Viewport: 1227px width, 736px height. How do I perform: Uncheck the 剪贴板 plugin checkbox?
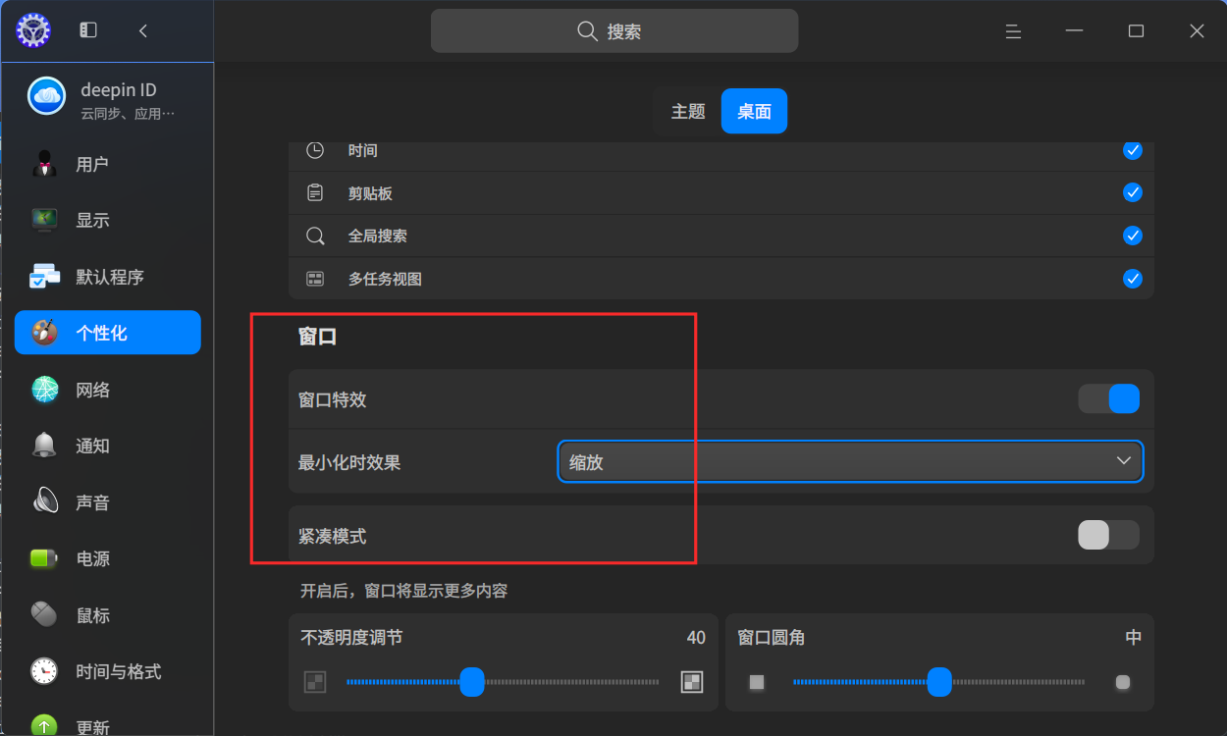[x=1133, y=192]
